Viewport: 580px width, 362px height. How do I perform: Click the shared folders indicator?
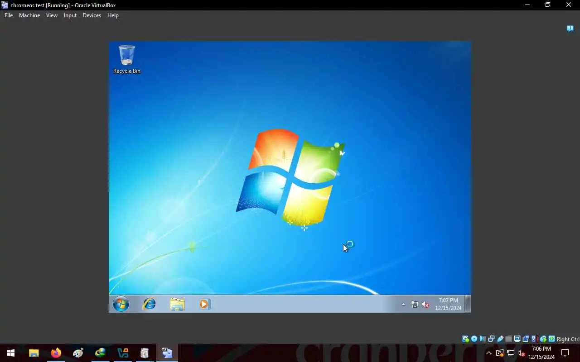508,339
